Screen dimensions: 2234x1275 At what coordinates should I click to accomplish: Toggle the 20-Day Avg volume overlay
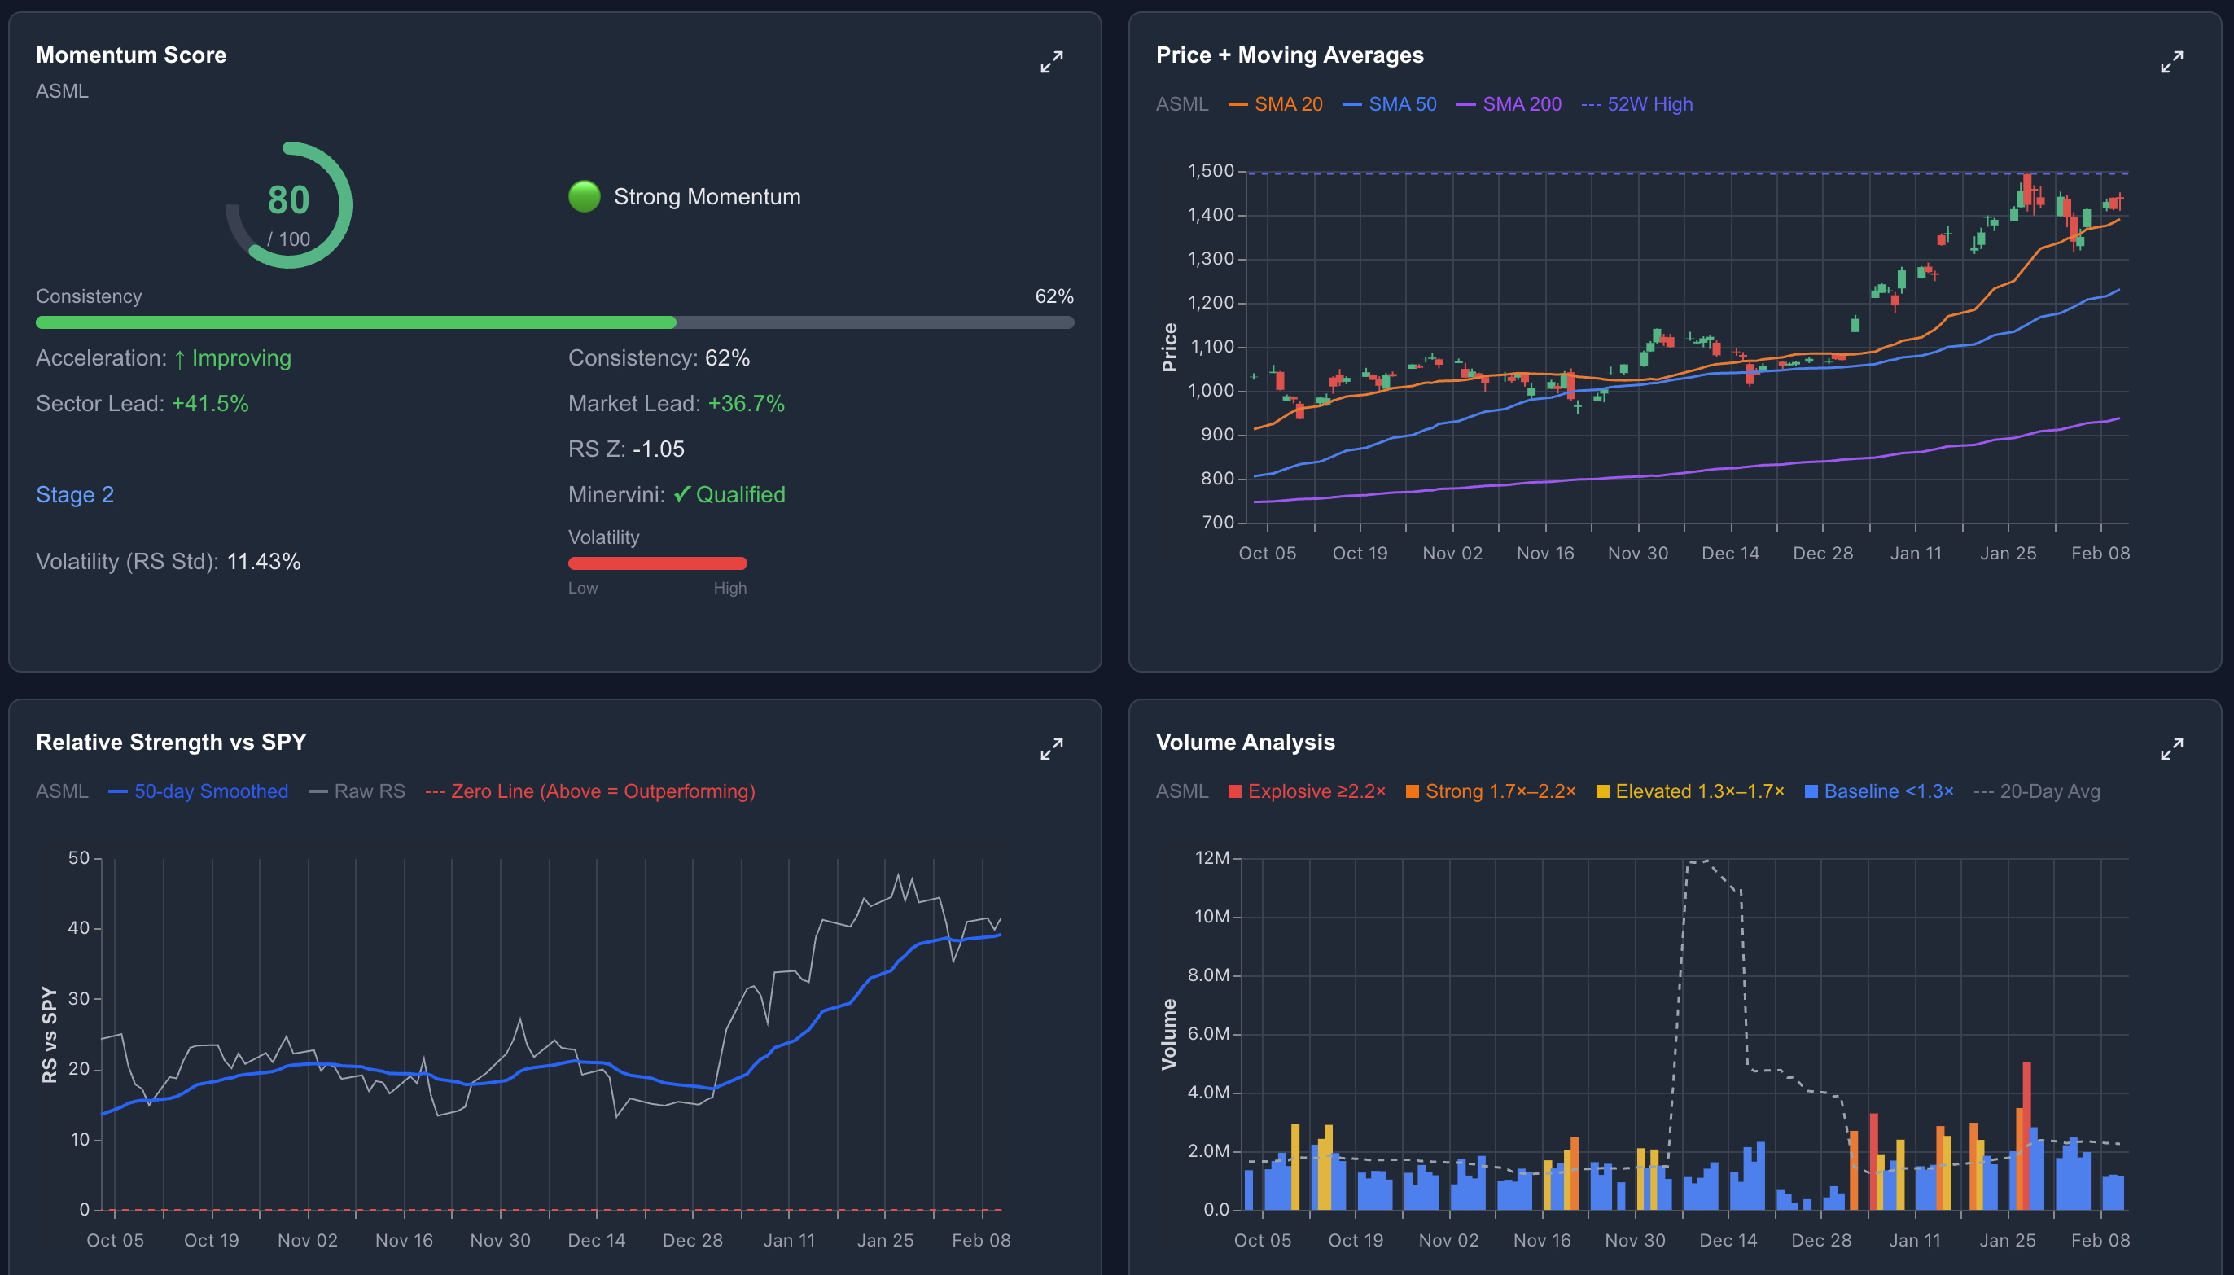[x=2039, y=791]
